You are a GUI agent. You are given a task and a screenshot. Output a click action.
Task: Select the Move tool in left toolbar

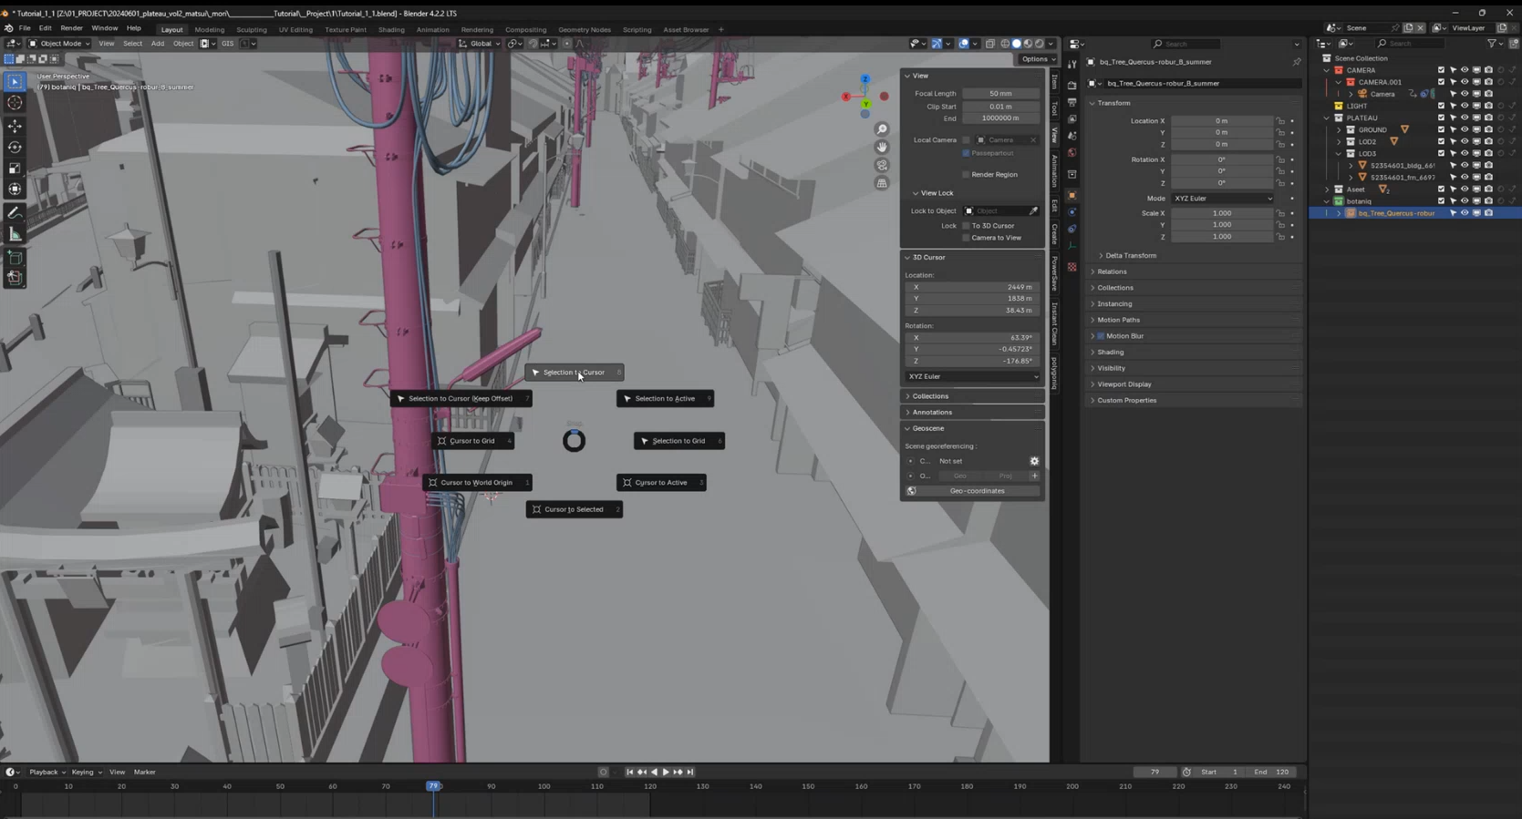click(x=15, y=126)
